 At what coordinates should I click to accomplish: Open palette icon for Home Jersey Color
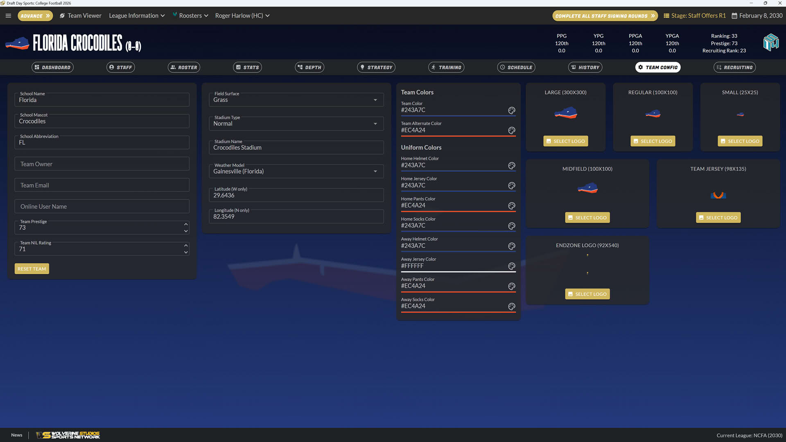(512, 185)
